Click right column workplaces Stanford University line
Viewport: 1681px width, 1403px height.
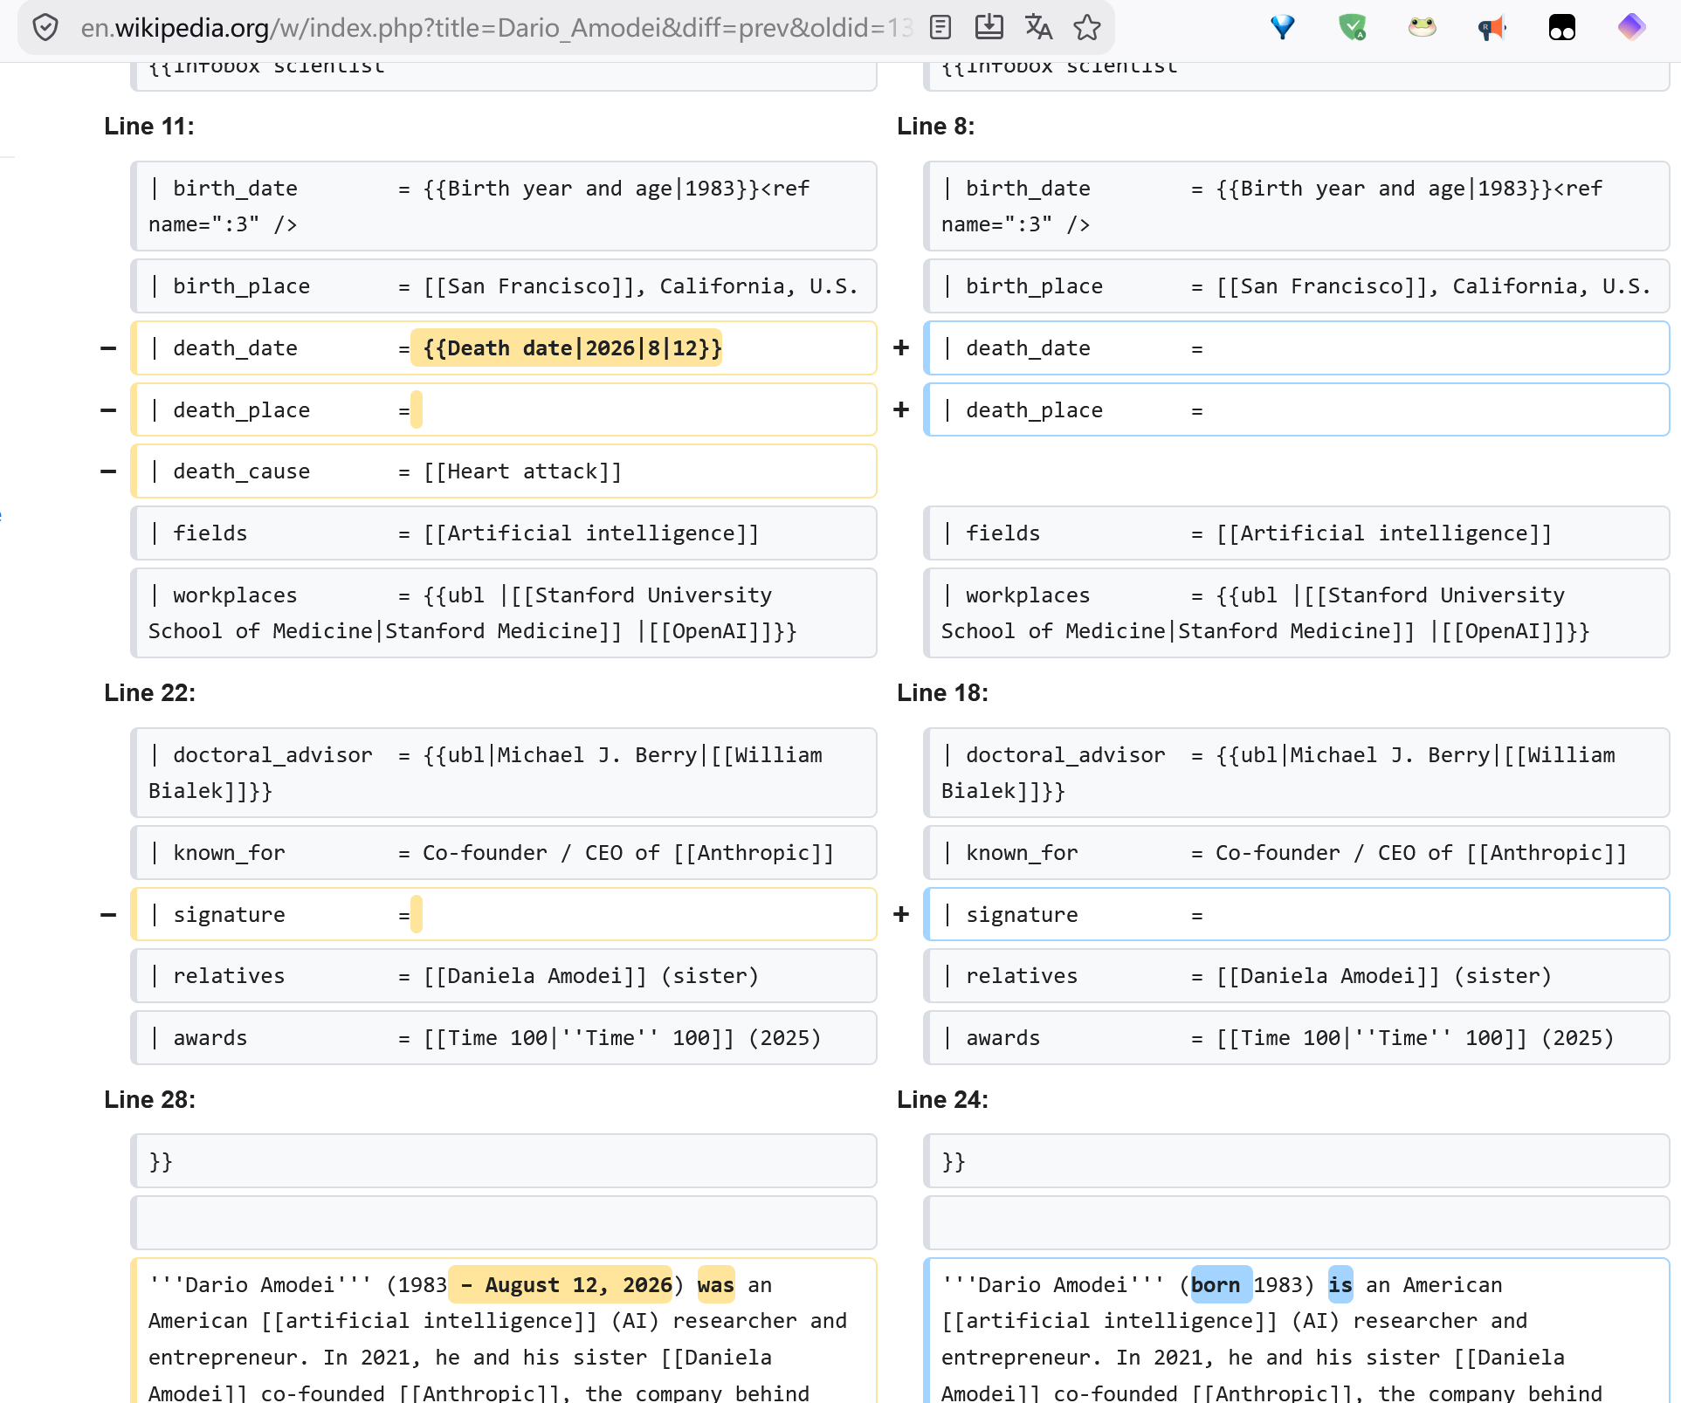pyautogui.click(x=1297, y=613)
